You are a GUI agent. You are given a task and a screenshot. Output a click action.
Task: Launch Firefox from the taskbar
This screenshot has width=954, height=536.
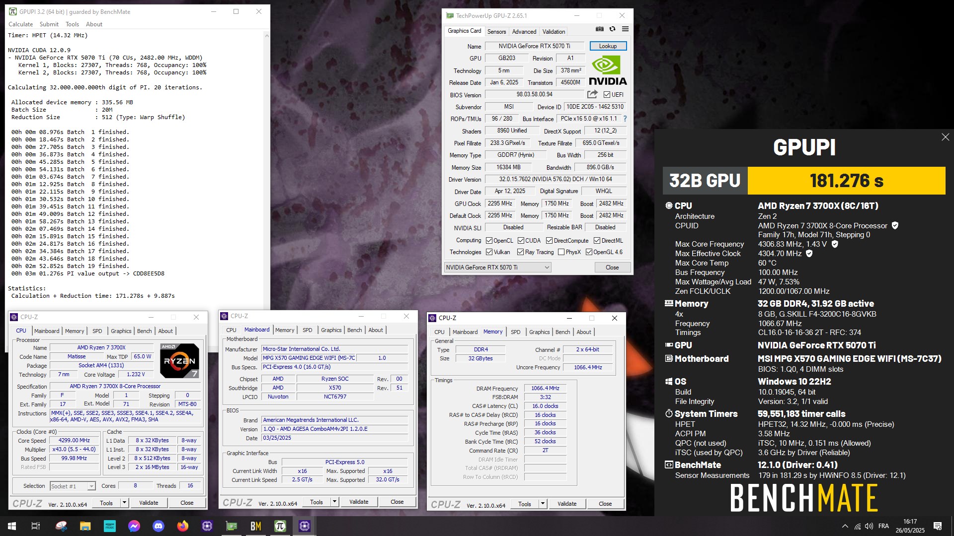coord(183,526)
